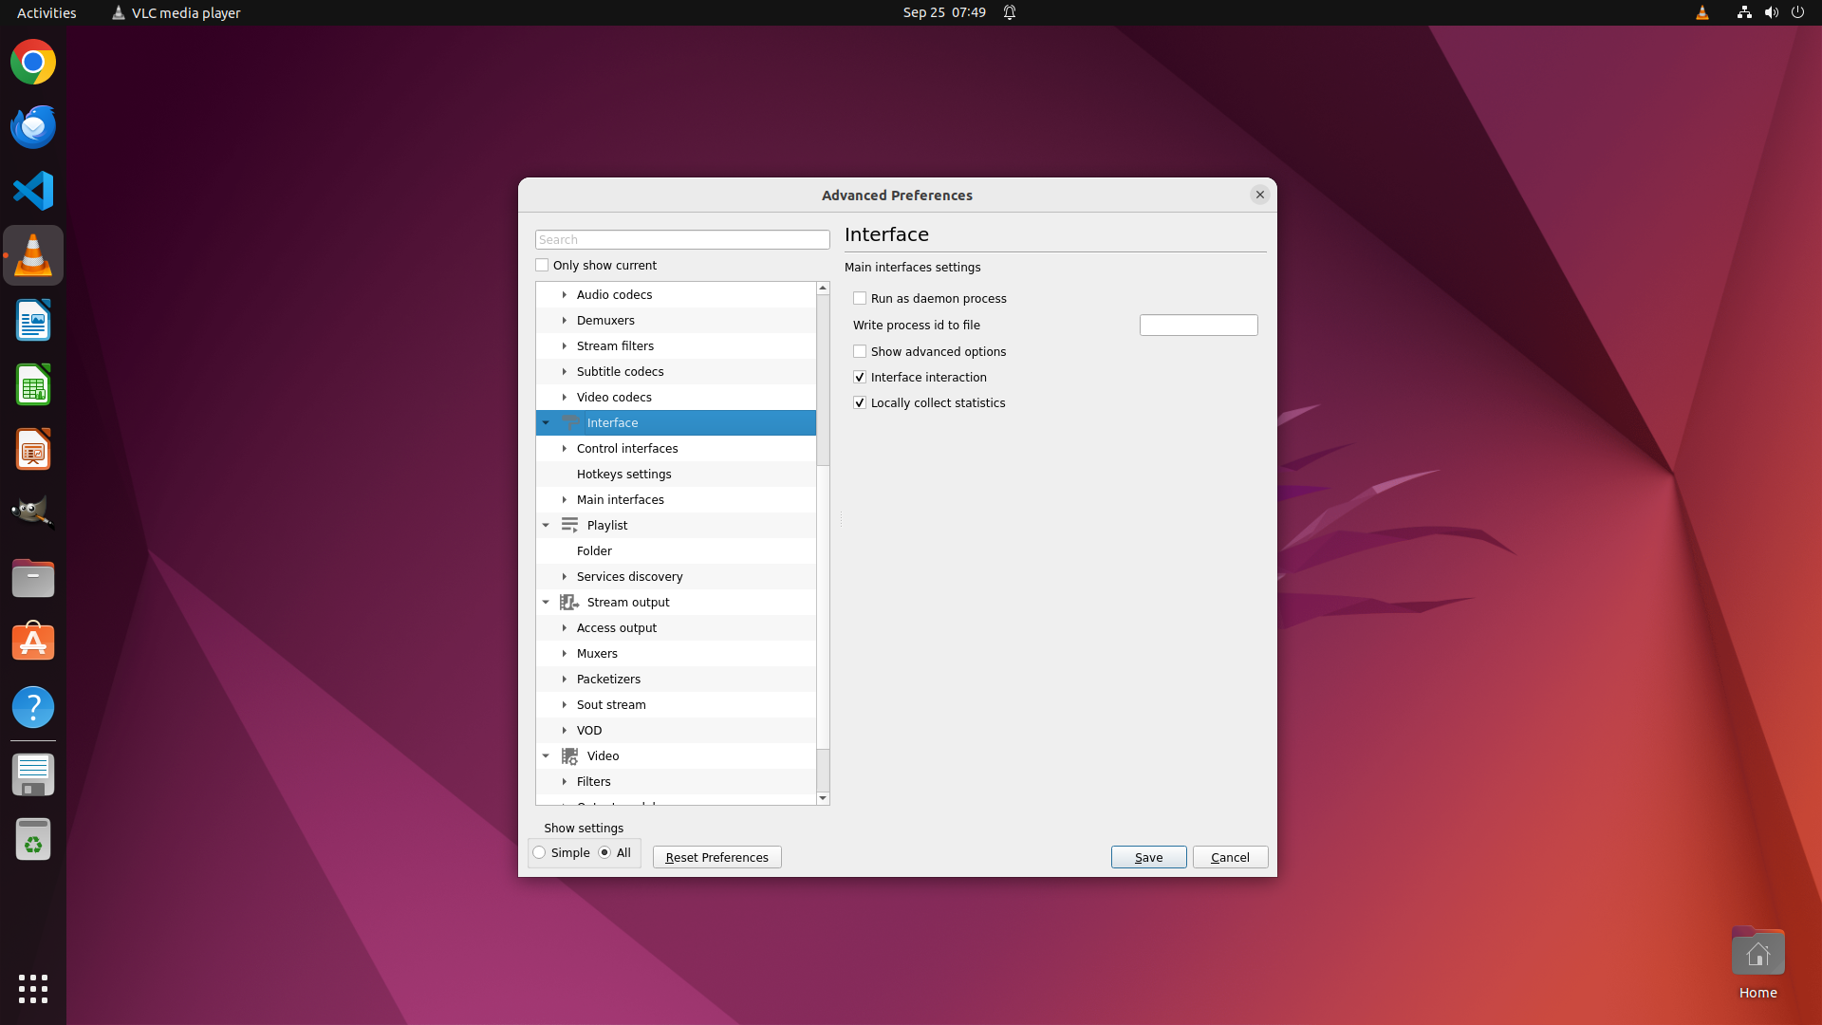Image resolution: width=1822 pixels, height=1025 pixels.
Task: Launch Visual Studio Code from dock
Action: coord(33,191)
